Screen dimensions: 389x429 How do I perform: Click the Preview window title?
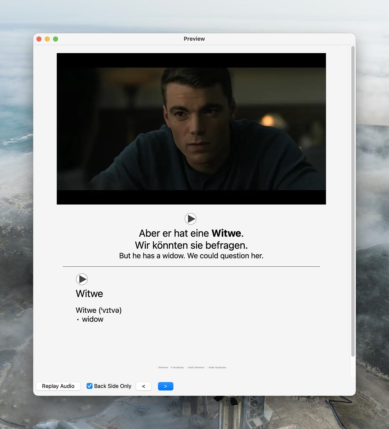(194, 39)
